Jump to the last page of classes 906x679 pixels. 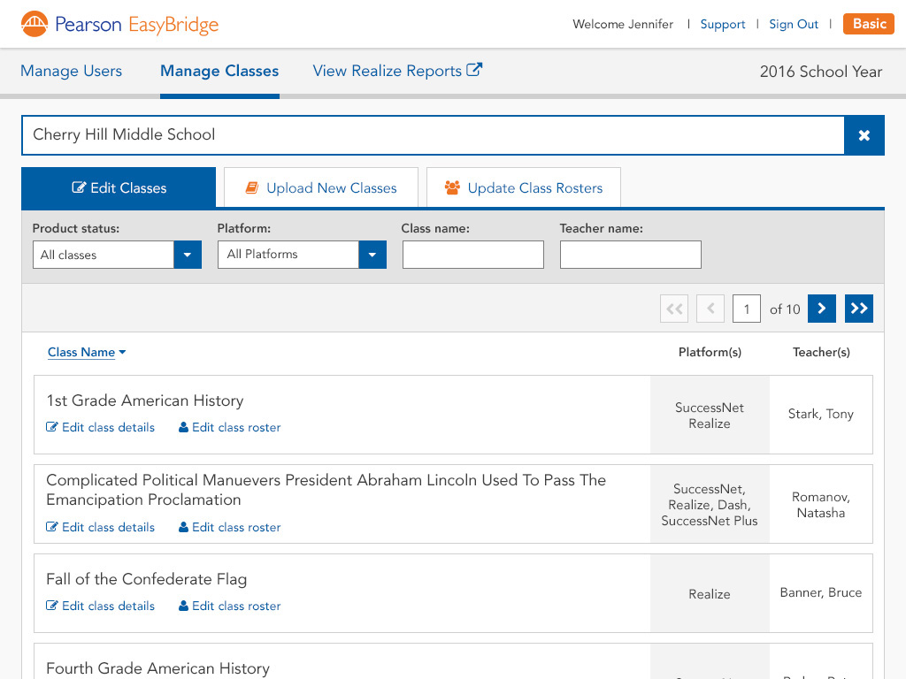click(858, 309)
